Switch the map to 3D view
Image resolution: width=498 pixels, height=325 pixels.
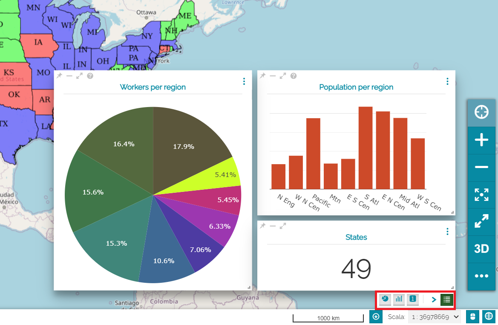[x=481, y=249]
